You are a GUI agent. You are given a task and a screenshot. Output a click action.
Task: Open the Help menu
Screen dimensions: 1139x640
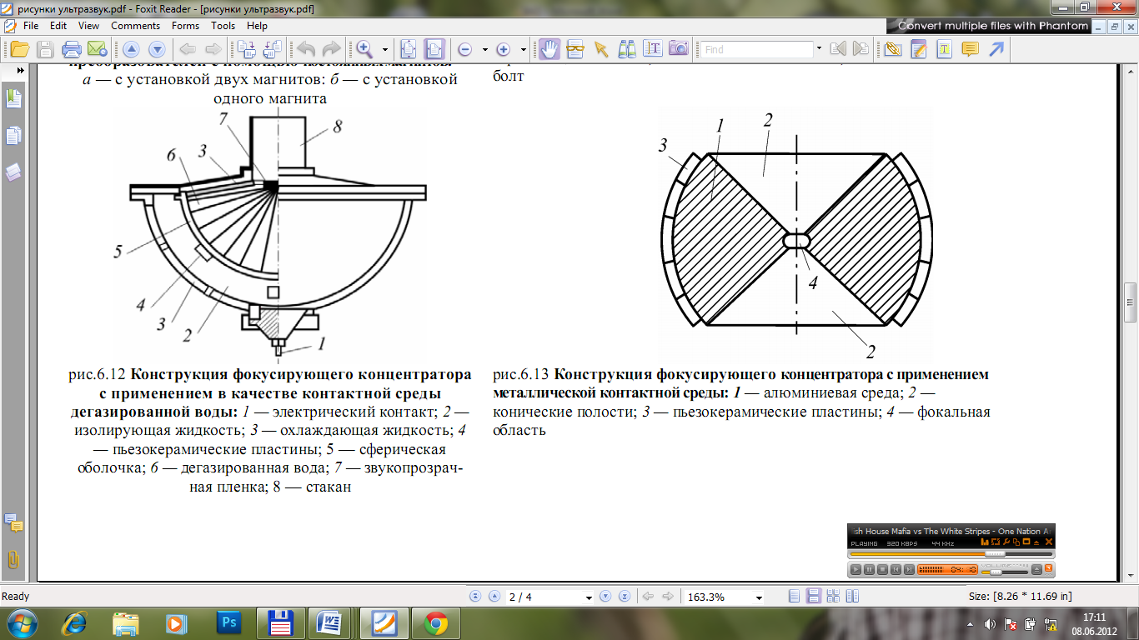(x=257, y=26)
